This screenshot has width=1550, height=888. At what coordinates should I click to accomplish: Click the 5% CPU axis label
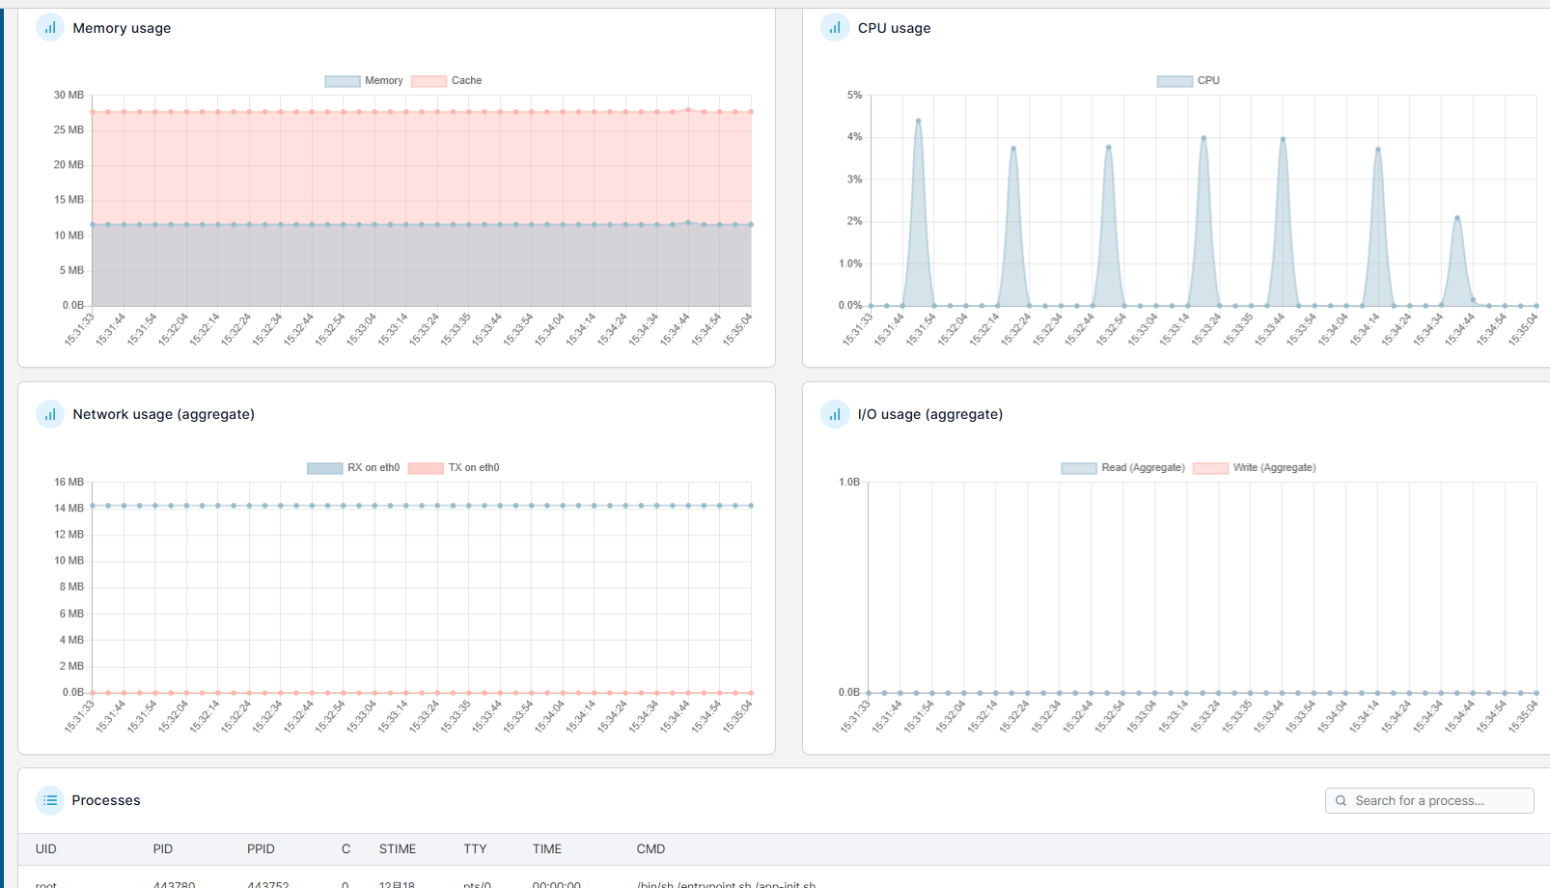pos(854,96)
